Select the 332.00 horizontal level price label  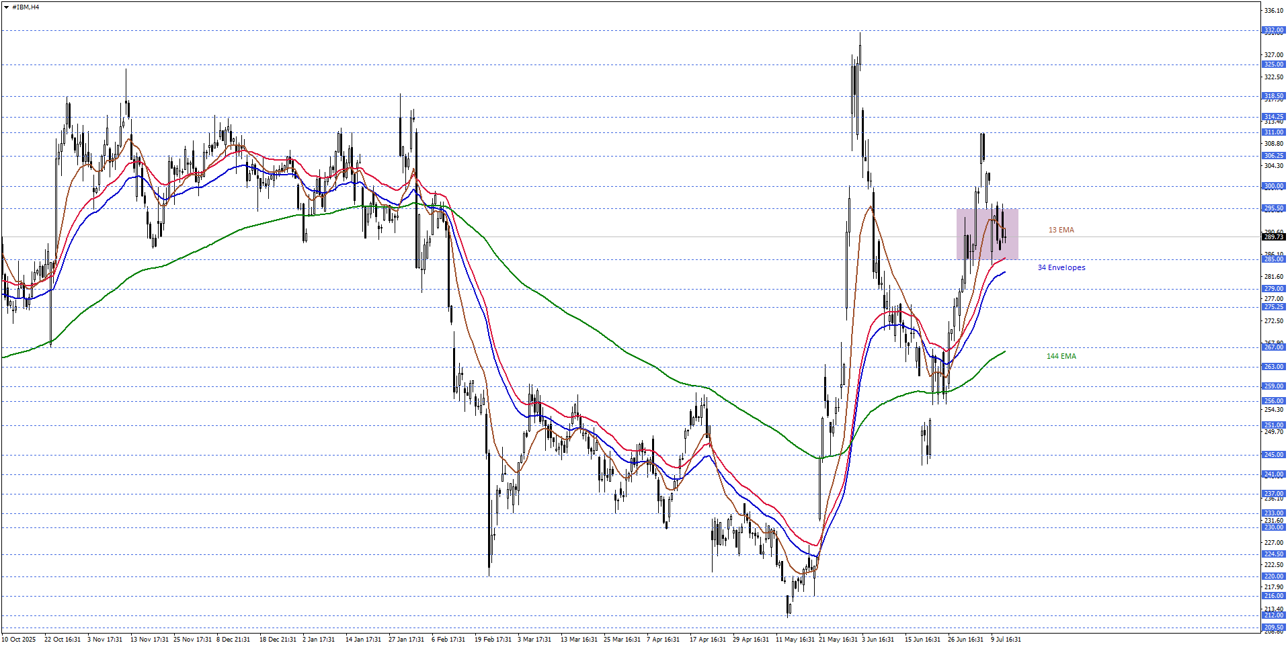click(x=1273, y=30)
